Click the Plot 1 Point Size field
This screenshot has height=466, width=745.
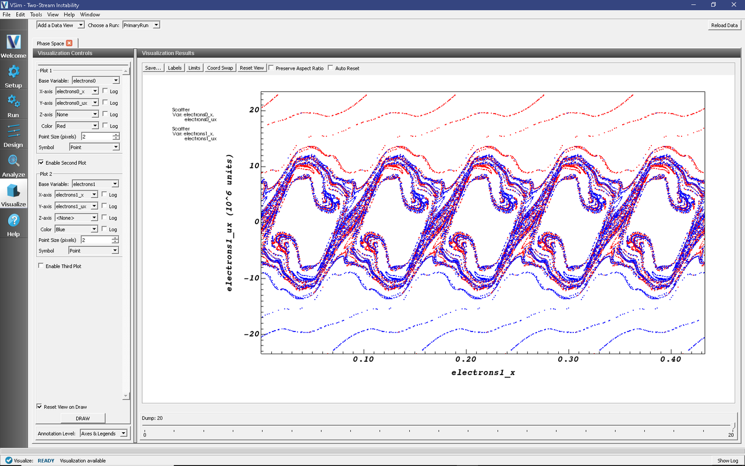coord(95,136)
